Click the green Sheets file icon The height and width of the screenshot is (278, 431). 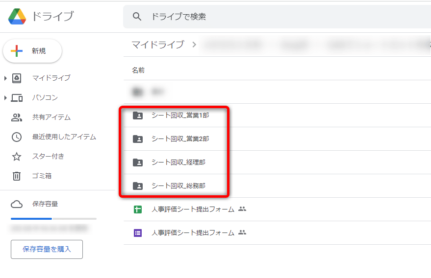click(138, 209)
